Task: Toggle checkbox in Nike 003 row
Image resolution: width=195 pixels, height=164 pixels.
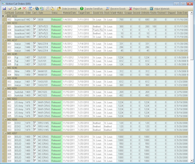Action: (x=35, y=71)
